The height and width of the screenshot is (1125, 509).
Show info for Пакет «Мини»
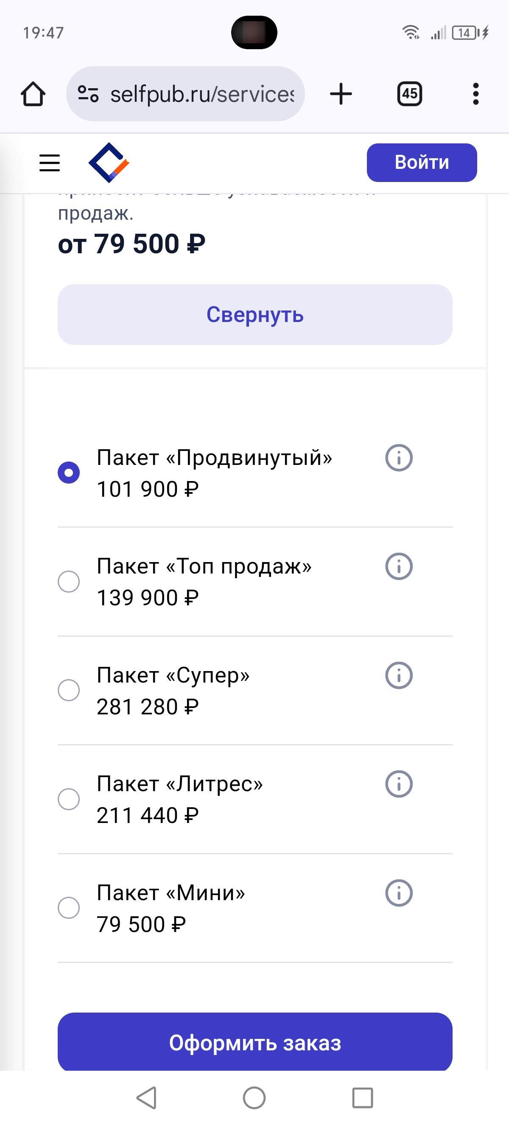[x=399, y=893]
